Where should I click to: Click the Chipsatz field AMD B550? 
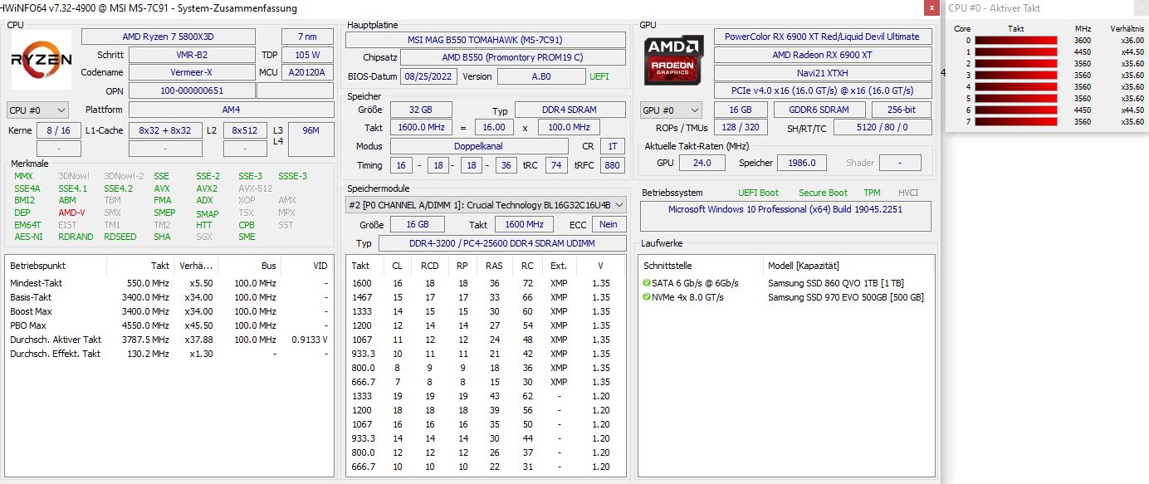(512, 57)
